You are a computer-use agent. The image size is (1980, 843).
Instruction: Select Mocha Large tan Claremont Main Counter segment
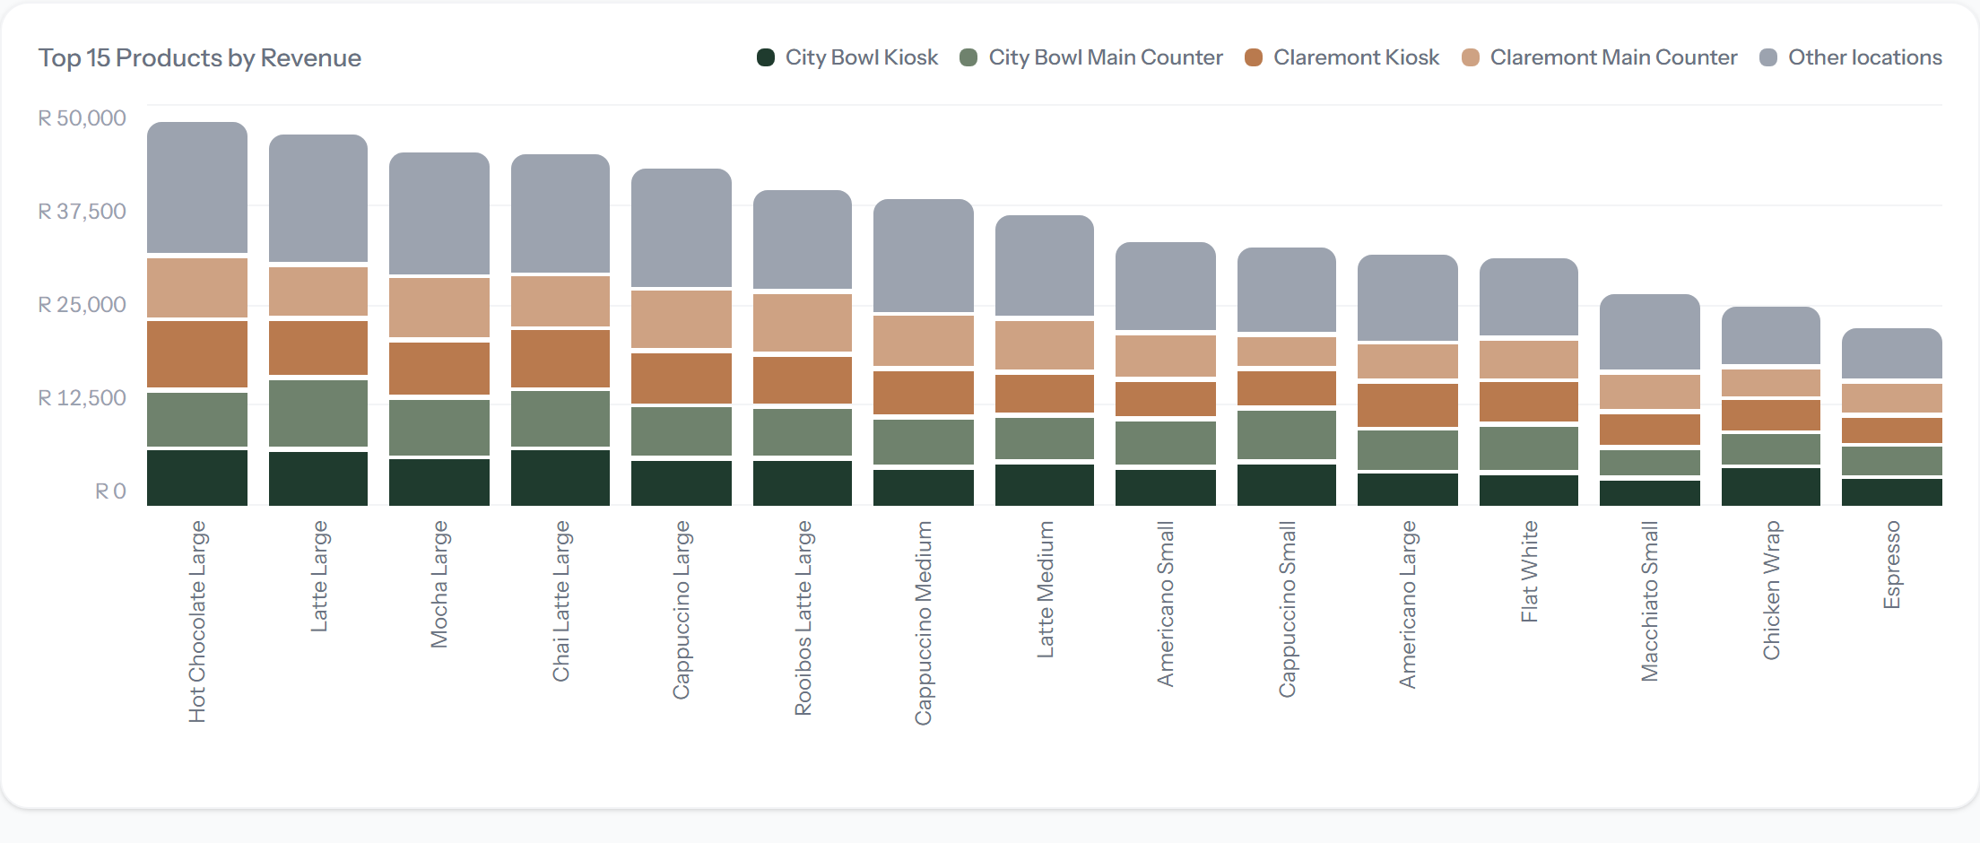(439, 308)
